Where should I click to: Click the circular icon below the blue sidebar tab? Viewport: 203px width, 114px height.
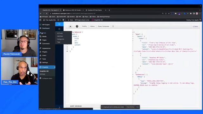(59, 29)
